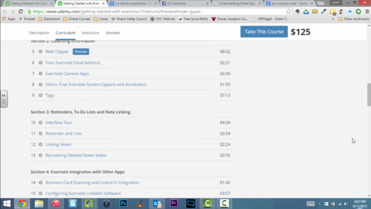Click the play icon beside Web Clipper
The width and height of the screenshot is (371, 209).
coord(41,52)
